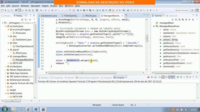Open the Debug button dropdown arrow
This screenshot has height=112, width=200.
(81, 10)
